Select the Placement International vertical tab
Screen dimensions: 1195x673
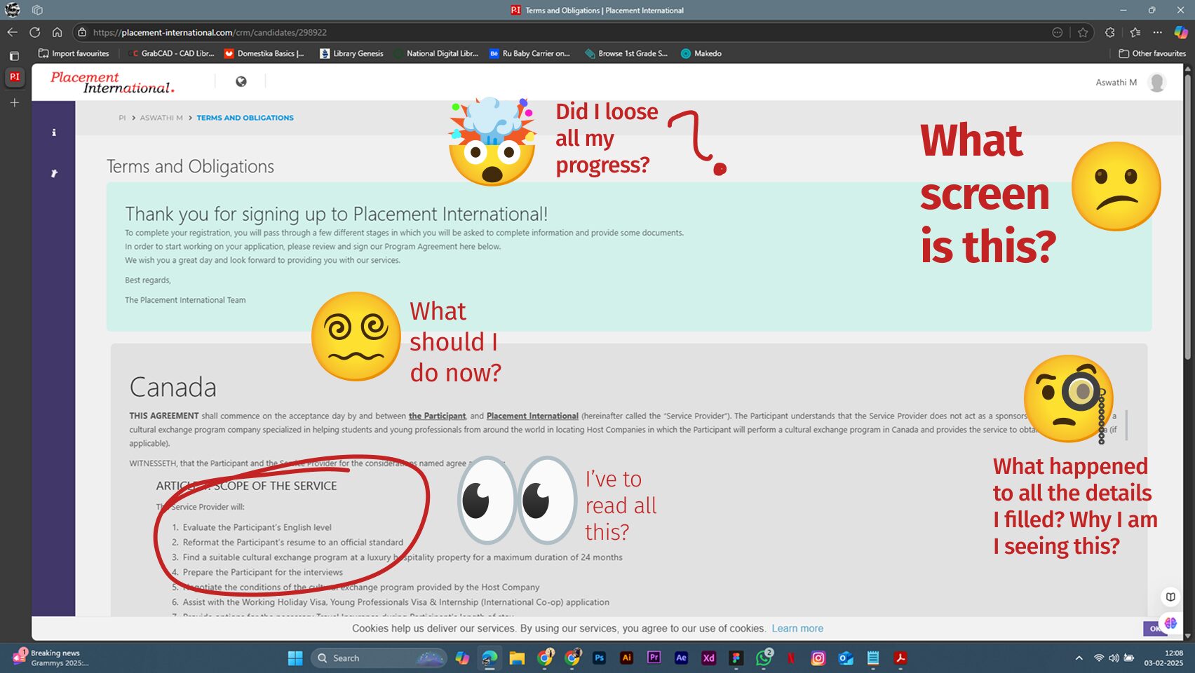[x=14, y=77]
